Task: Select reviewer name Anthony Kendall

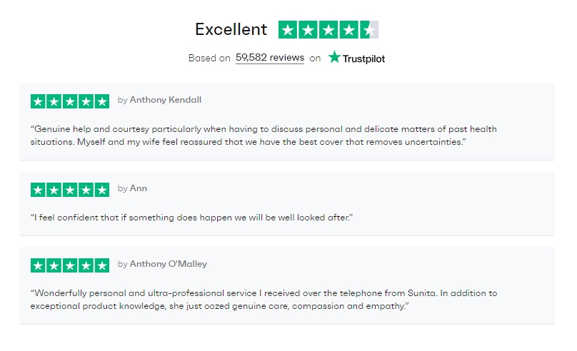Action: click(x=165, y=100)
